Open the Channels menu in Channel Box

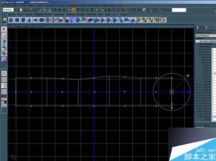(200, 32)
